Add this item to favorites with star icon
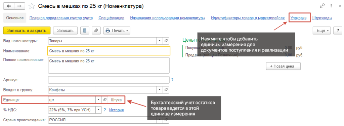Image resolution: width=344 pixels, height=126 pixels. (x=32, y=6)
